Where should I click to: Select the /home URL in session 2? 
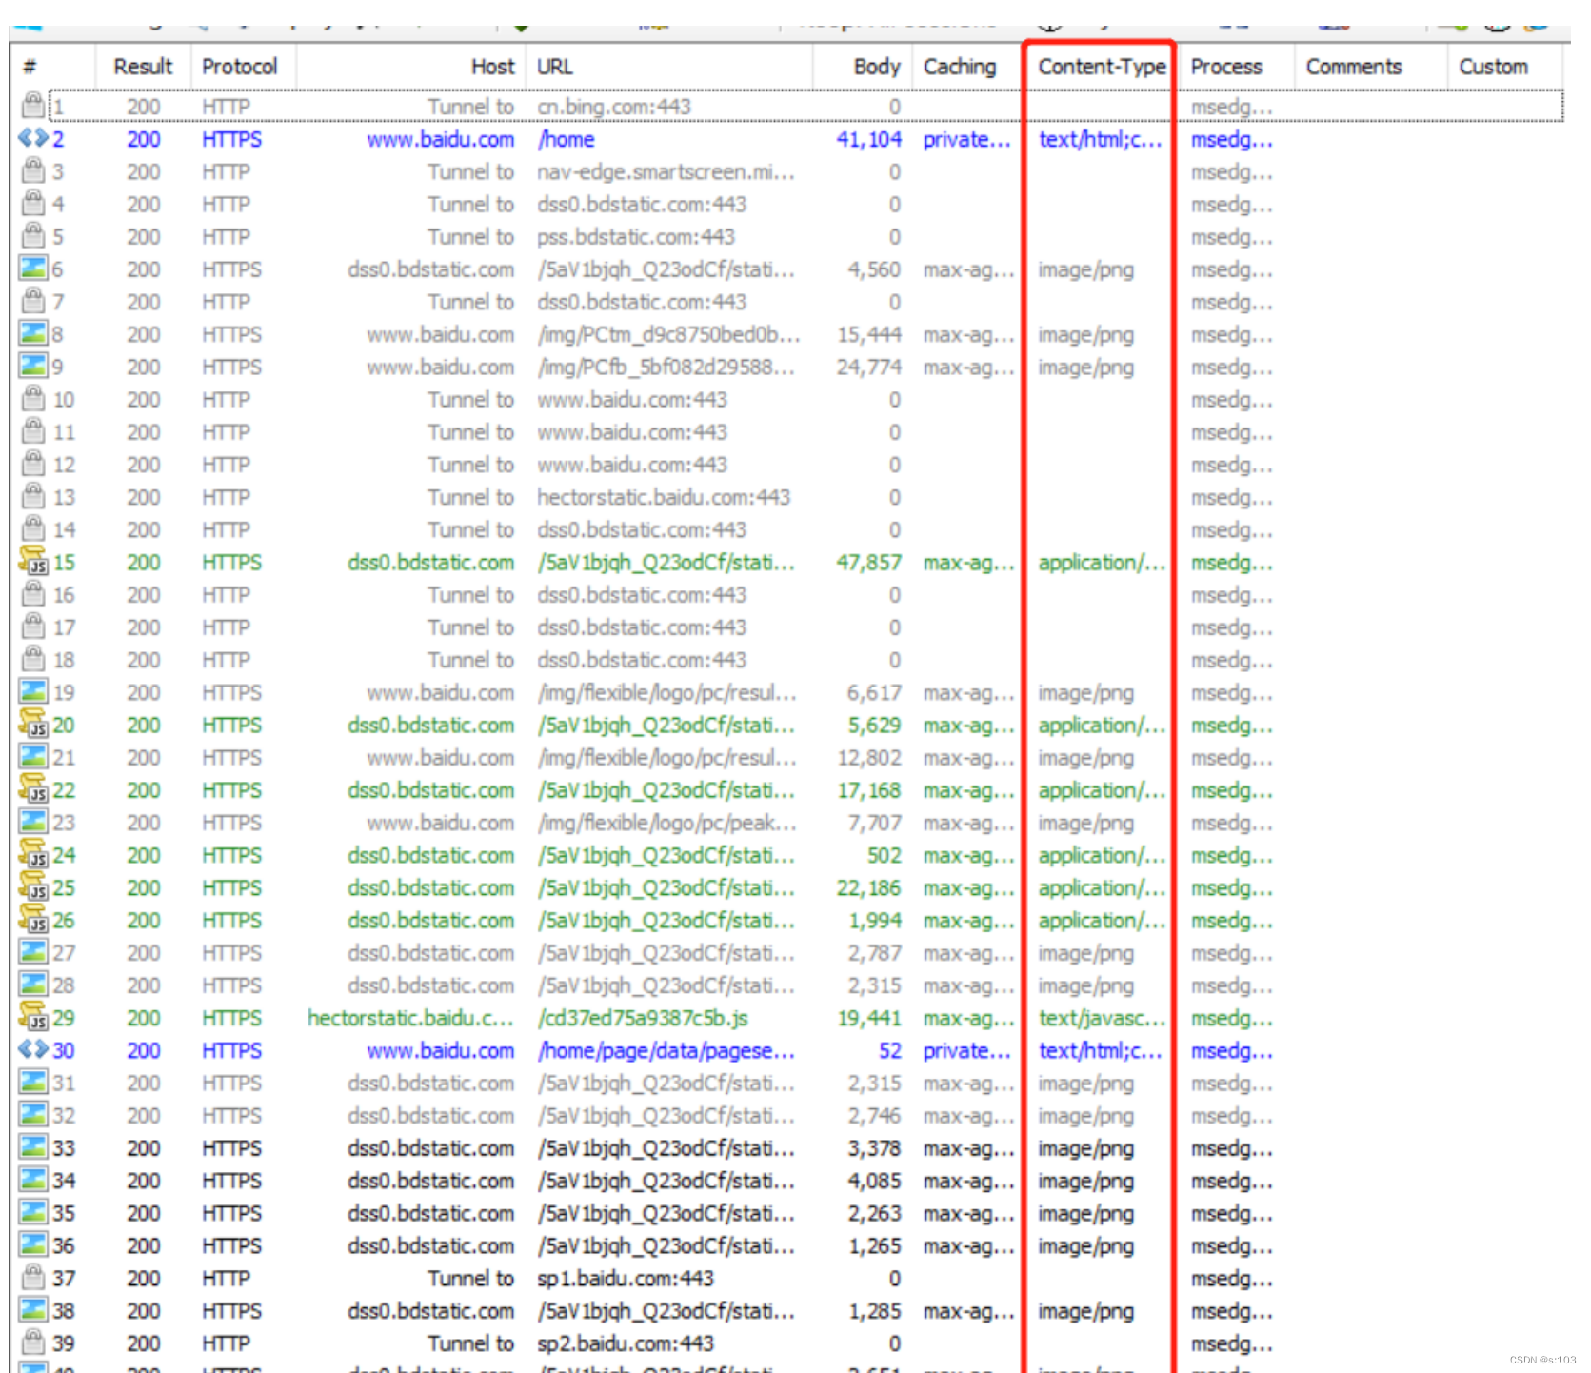coord(566,139)
